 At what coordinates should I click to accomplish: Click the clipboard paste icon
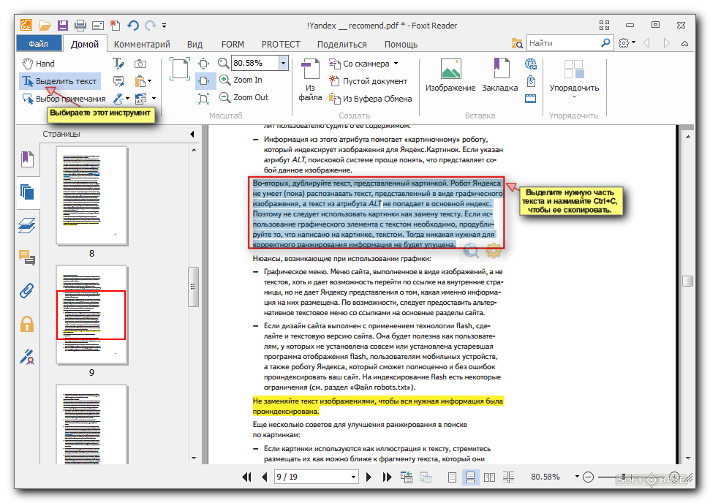[x=140, y=81]
